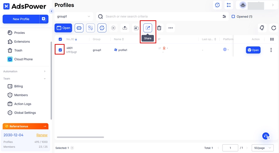The width and height of the screenshot is (279, 153).
Task: Click the tag icon near refresh
Action: coord(262,28)
